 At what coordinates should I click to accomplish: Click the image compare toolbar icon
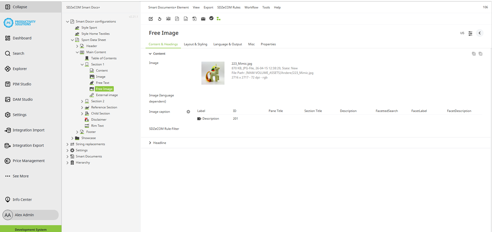(x=168, y=19)
